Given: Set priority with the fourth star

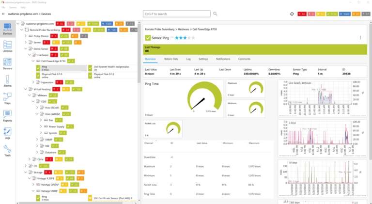Looking at the screenshot, I should (x=189, y=38).
